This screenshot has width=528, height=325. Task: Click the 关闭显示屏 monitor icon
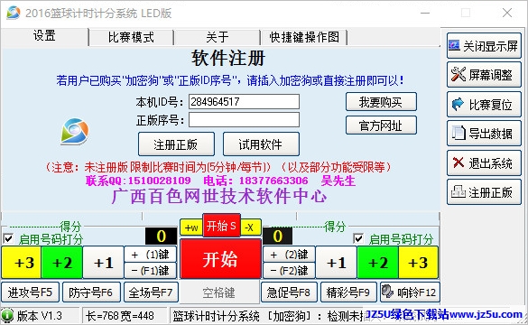click(454, 45)
